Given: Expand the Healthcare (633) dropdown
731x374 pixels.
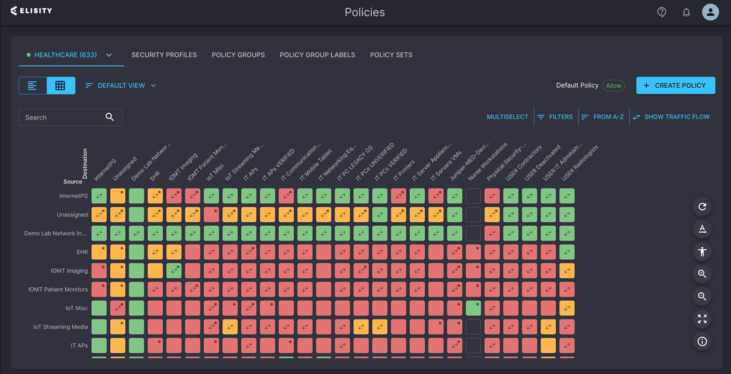Looking at the screenshot, I should click(109, 55).
